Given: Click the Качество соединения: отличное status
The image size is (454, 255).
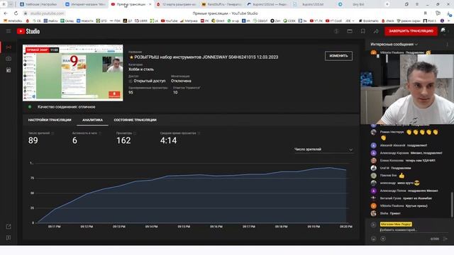Looking at the screenshot, I should coord(66,107).
